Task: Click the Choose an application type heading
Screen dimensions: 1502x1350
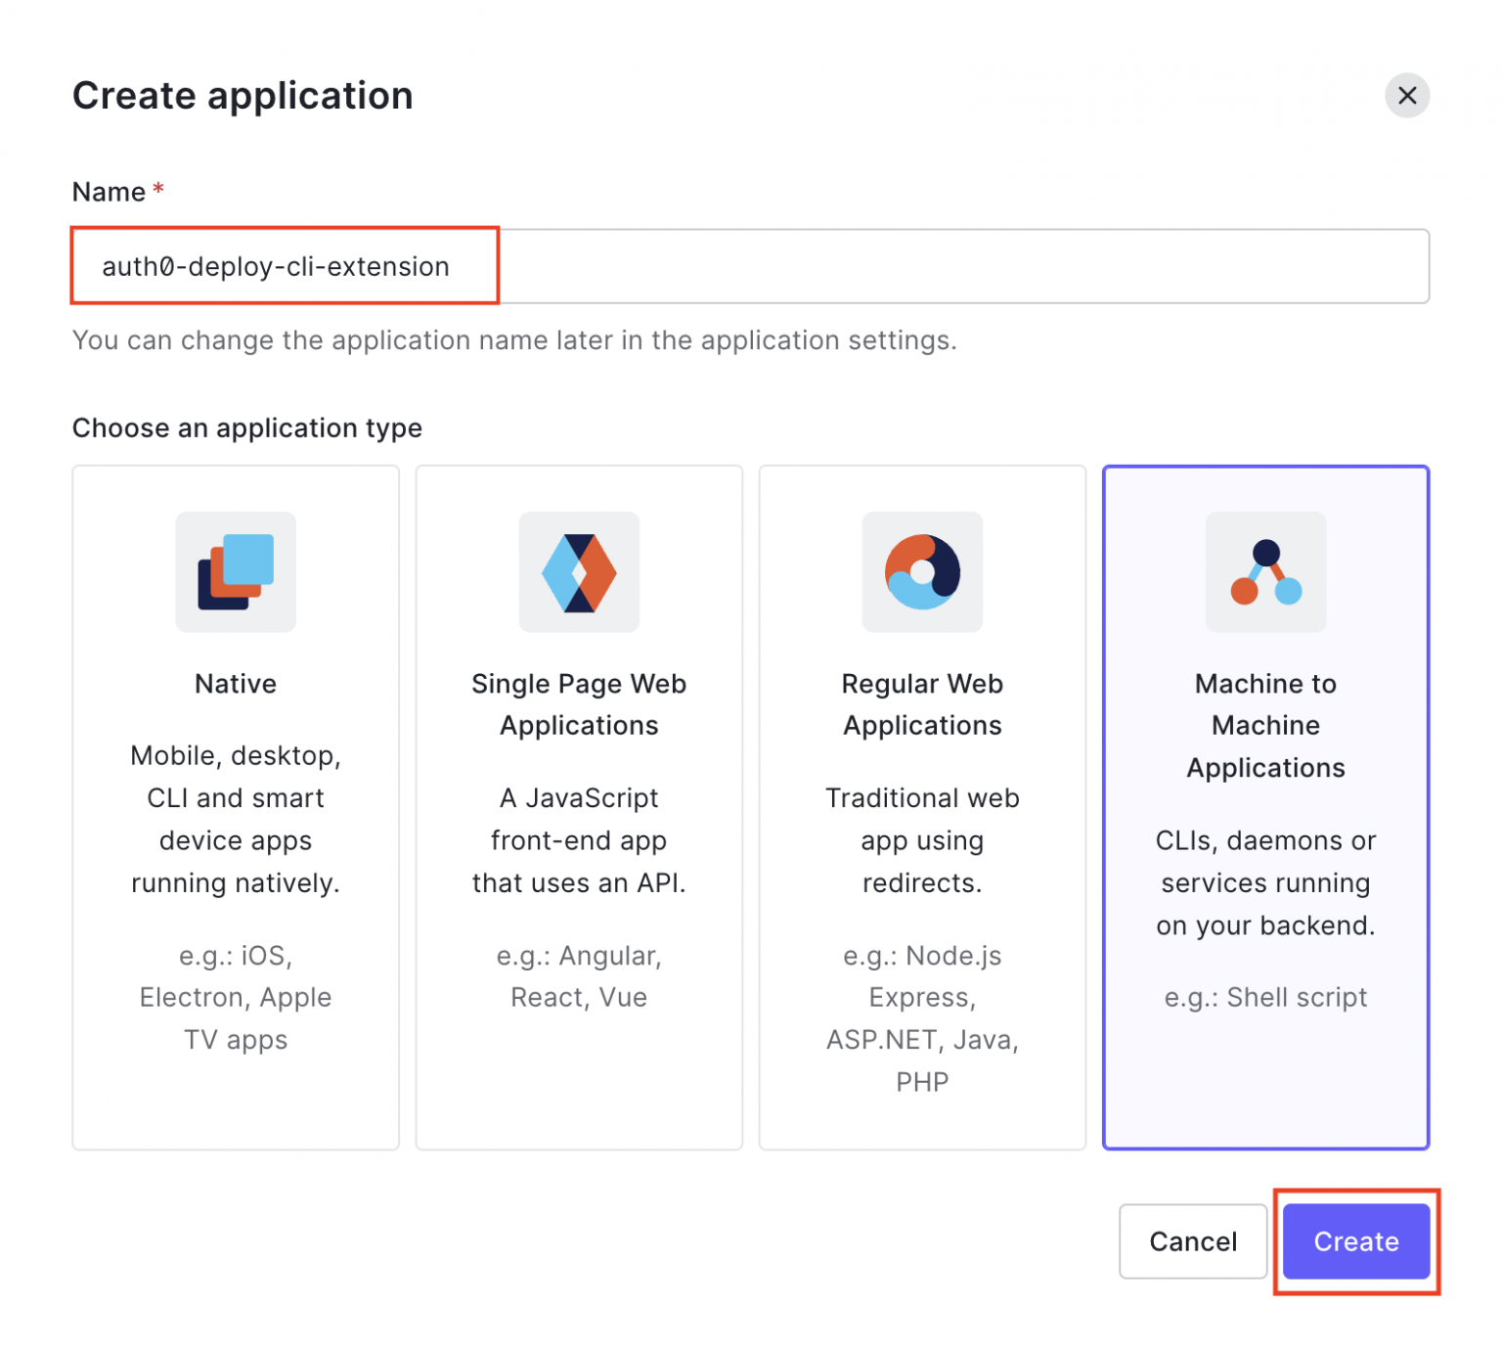Action: click(x=246, y=427)
